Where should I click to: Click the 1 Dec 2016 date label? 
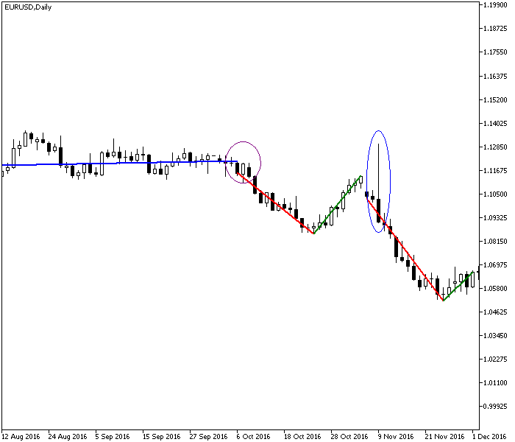pos(491,436)
